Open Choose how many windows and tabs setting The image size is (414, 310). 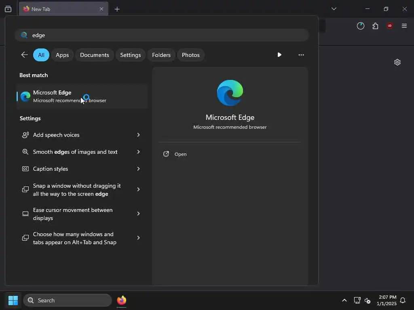(x=82, y=238)
